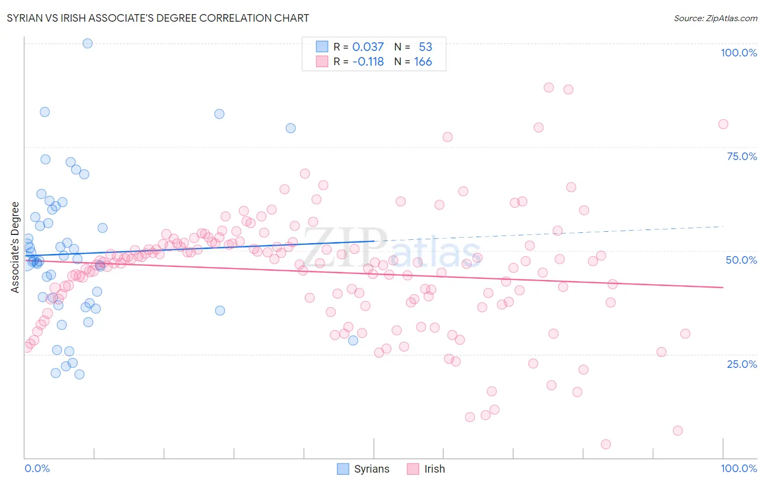Image resolution: width=764 pixels, height=484 pixels.
Task: Click the 100.0% y-axis label
Action: click(x=738, y=53)
